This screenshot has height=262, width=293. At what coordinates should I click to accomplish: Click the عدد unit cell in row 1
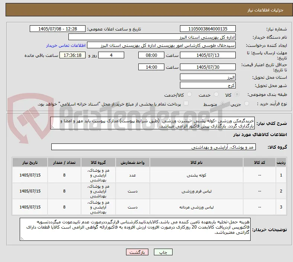point(132,175)
